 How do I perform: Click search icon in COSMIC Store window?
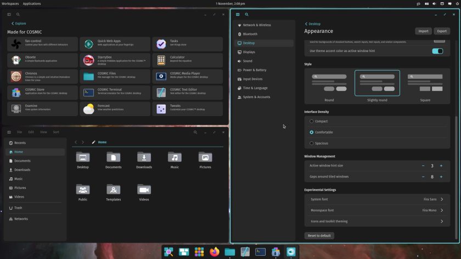tap(18, 14)
